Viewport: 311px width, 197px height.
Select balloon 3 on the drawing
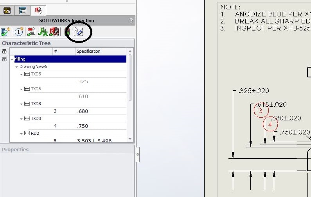click(x=261, y=110)
